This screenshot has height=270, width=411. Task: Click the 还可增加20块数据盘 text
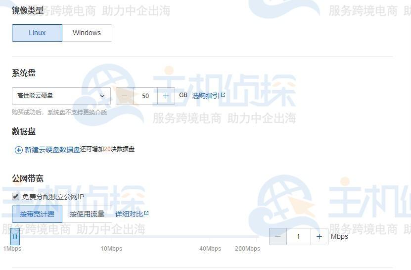(x=107, y=149)
